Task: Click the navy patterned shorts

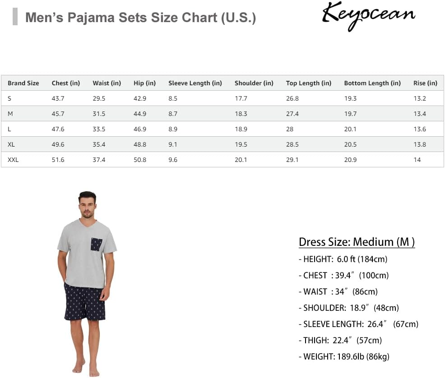Action: click(85, 302)
